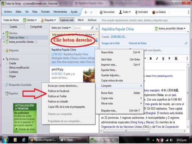Toggle bold formatting in the editor

point(150,59)
